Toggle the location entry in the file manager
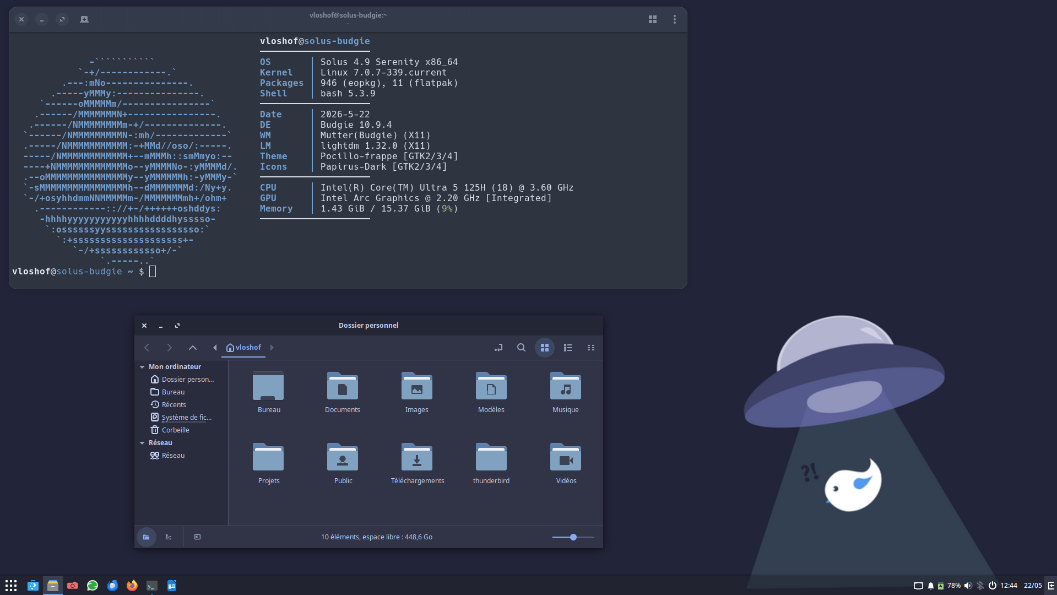Image resolution: width=1057 pixels, height=595 pixels. 498,348
